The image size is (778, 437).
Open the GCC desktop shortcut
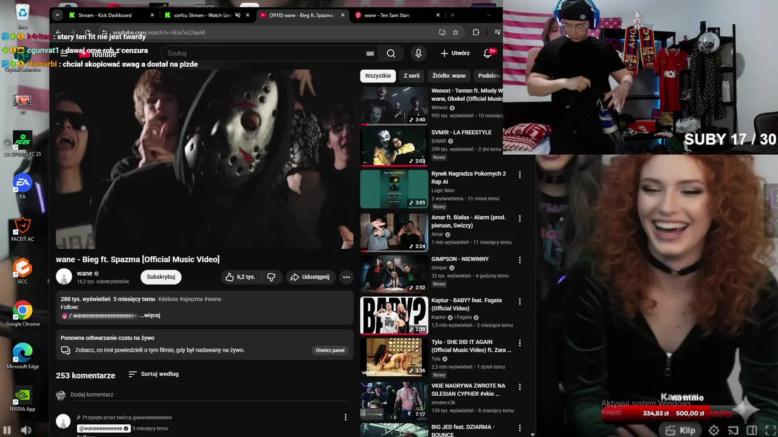[x=22, y=271]
